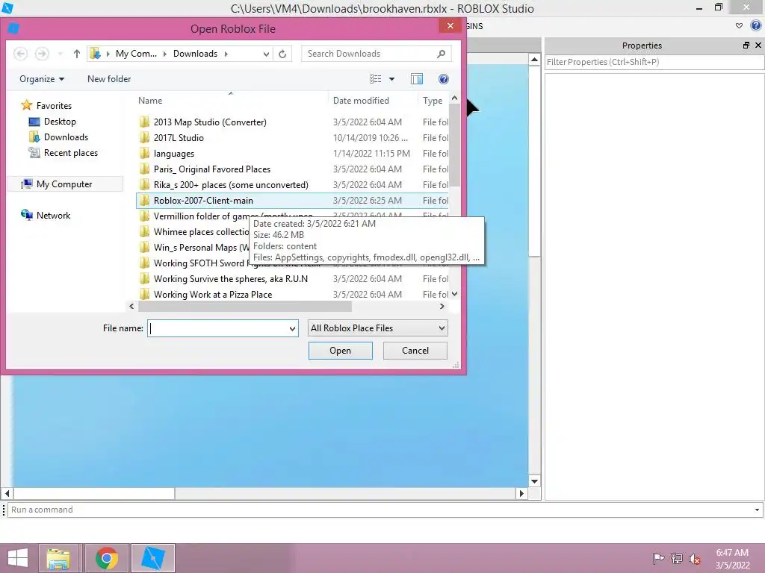Screen dimensions: 765x573
Task: Show the preview pane icon
Action: [x=417, y=79]
